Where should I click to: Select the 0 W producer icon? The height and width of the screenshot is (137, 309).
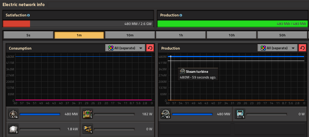coord(240,114)
